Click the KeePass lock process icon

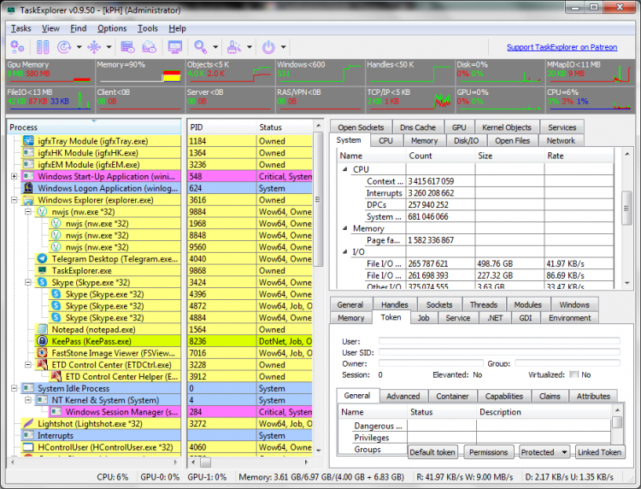click(x=43, y=340)
